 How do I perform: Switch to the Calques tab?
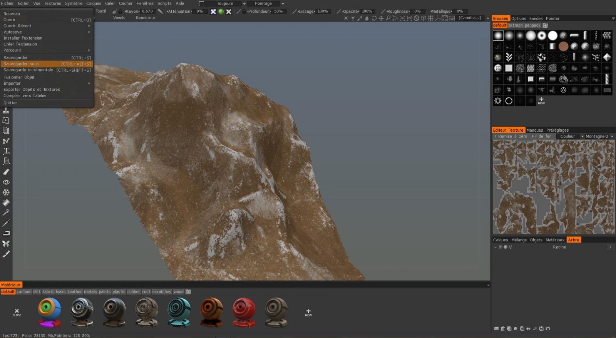(500, 240)
